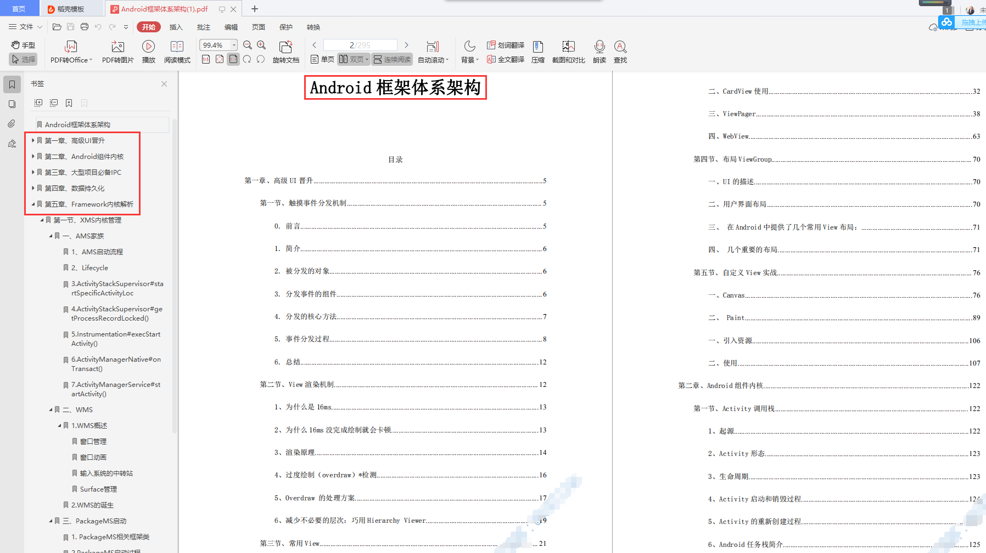Switch to the 首页 home tab
The image size is (986, 553).
(19, 9)
